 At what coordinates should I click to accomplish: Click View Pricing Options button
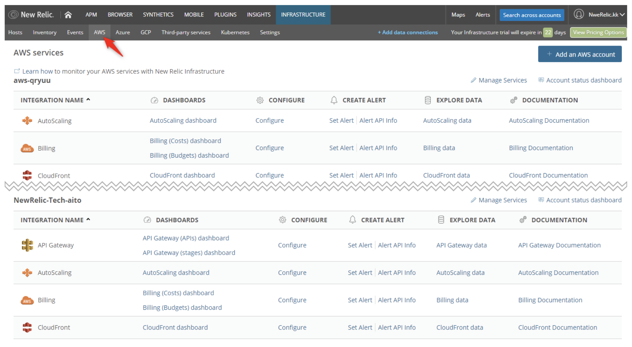coord(598,32)
